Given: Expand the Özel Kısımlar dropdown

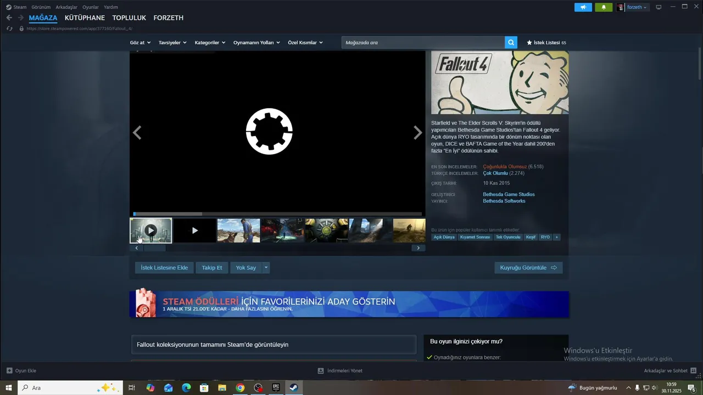Looking at the screenshot, I should (305, 42).
